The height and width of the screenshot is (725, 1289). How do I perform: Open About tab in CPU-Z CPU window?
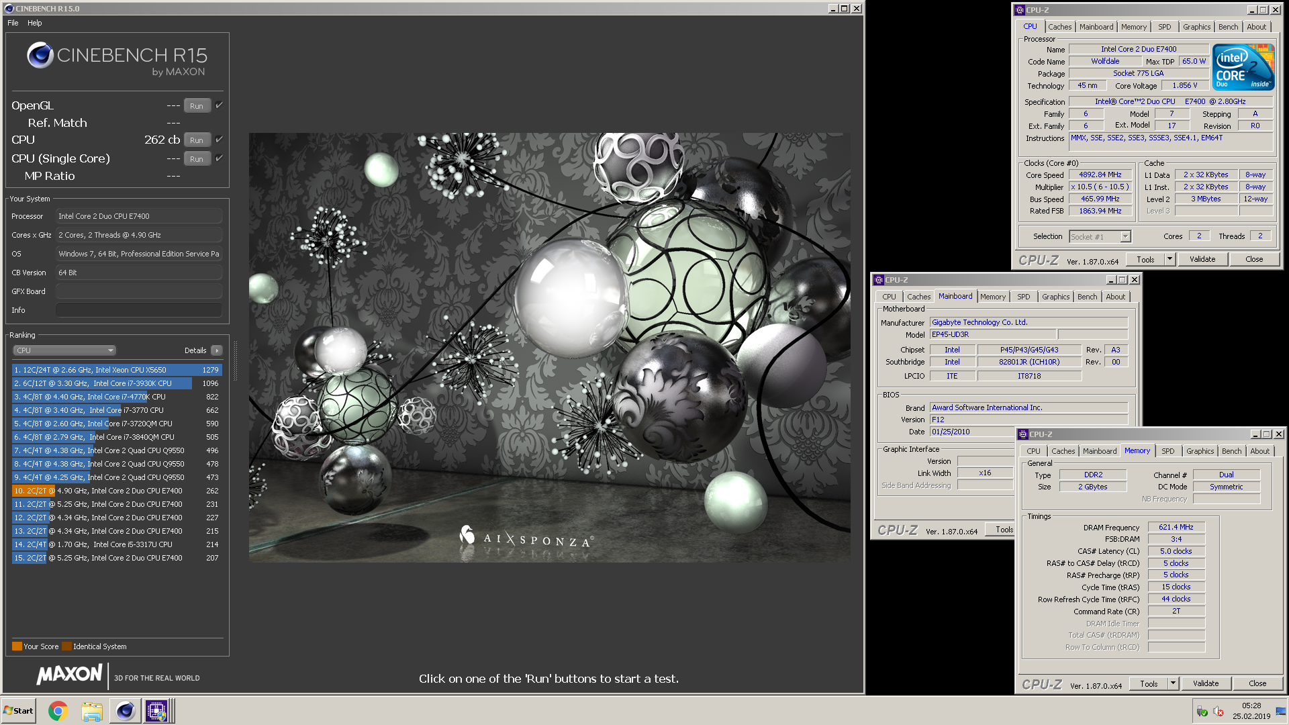click(x=1257, y=27)
